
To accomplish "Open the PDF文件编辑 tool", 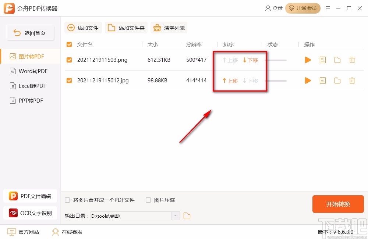I will (x=30, y=196).
